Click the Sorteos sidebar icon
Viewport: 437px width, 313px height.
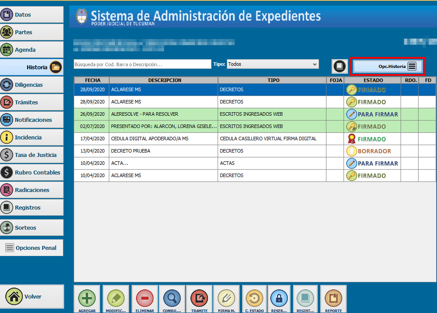point(7,228)
